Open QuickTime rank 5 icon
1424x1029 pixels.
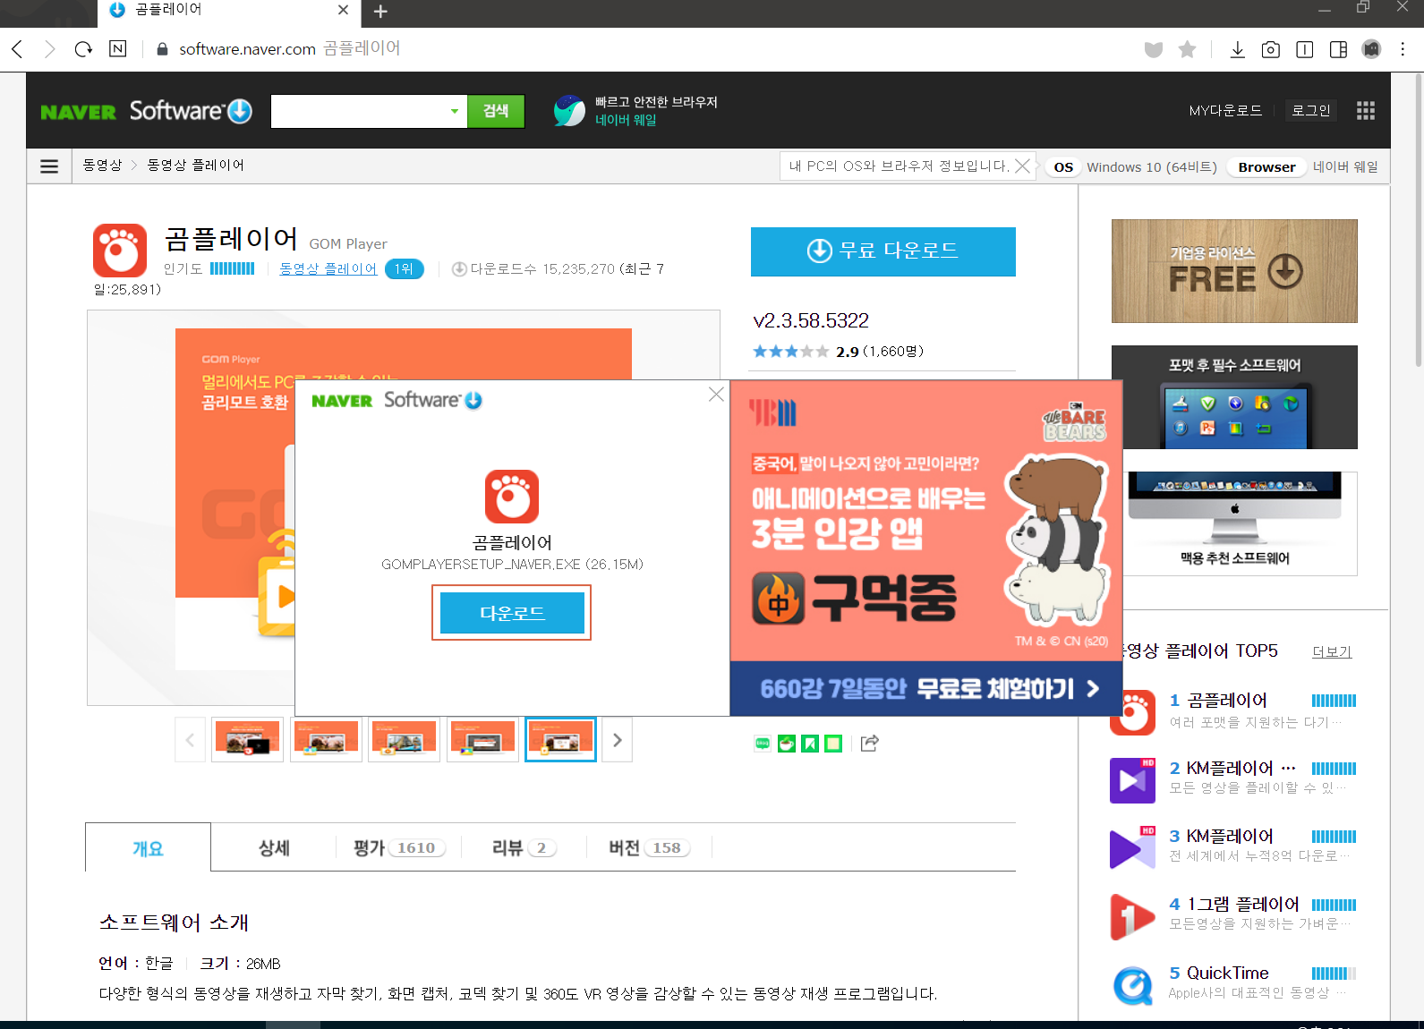1132,985
